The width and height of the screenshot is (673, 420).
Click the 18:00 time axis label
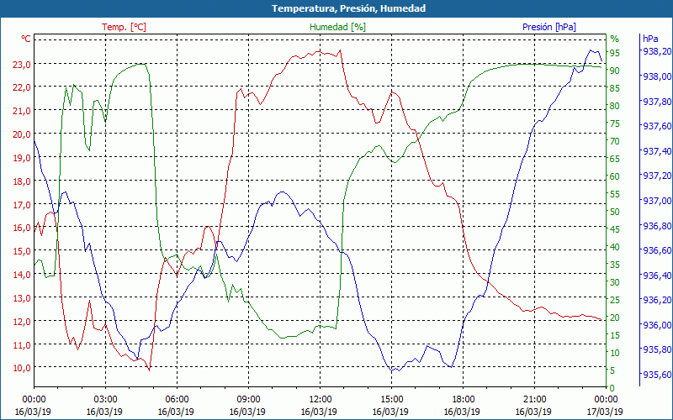click(x=463, y=398)
